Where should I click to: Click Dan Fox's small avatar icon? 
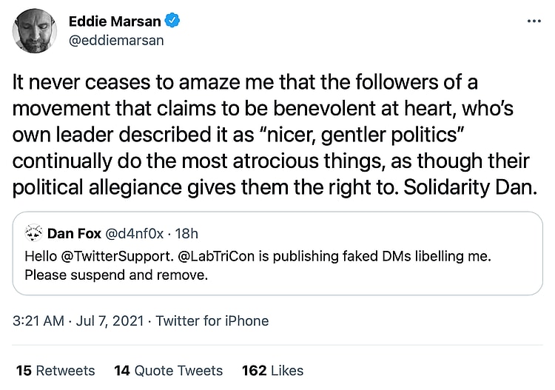tap(33, 234)
